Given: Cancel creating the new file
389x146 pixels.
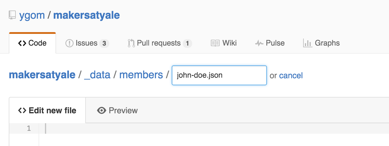Looking at the screenshot, I should (x=291, y=76).
